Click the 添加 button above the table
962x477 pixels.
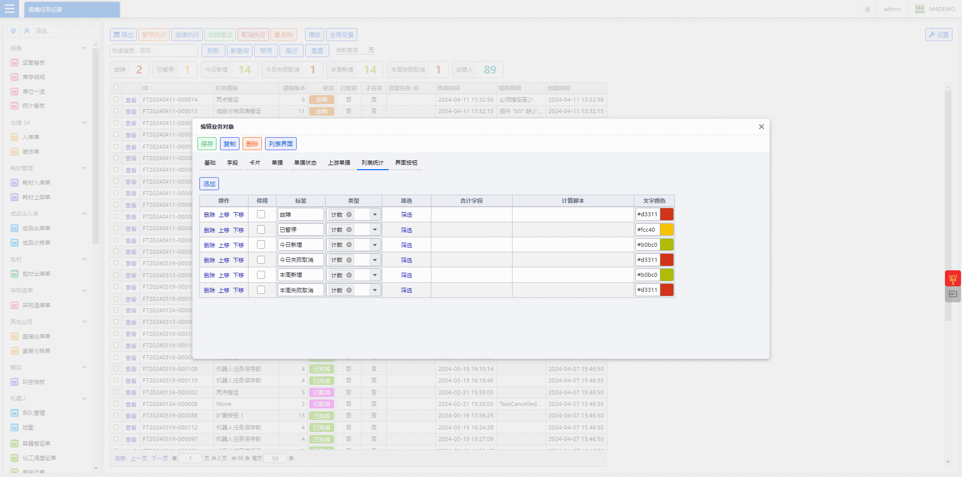point(209,184)
